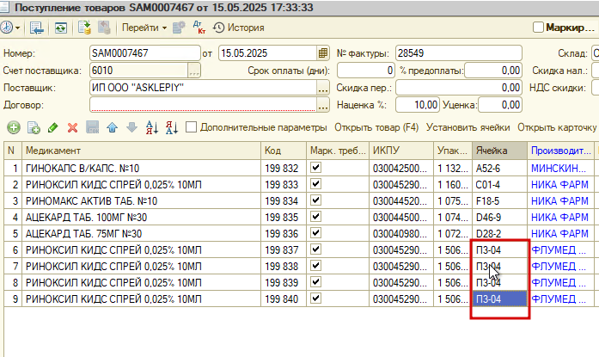
Task: Click the Ячейка column header
Action: (x=499, y=151)
